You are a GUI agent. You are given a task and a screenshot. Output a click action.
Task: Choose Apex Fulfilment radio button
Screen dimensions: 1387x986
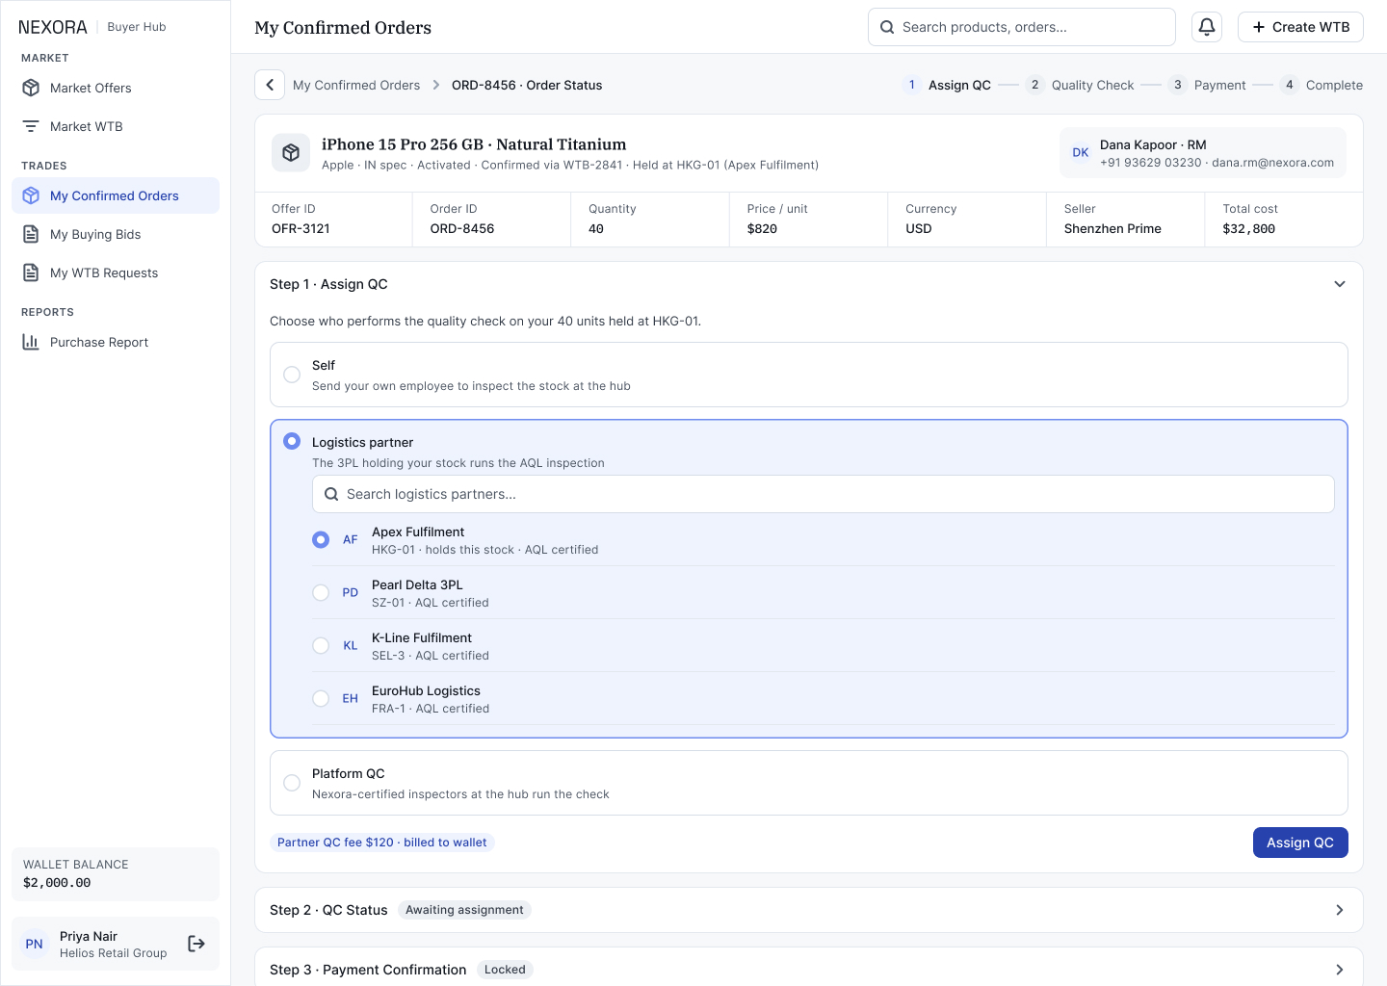321,540
